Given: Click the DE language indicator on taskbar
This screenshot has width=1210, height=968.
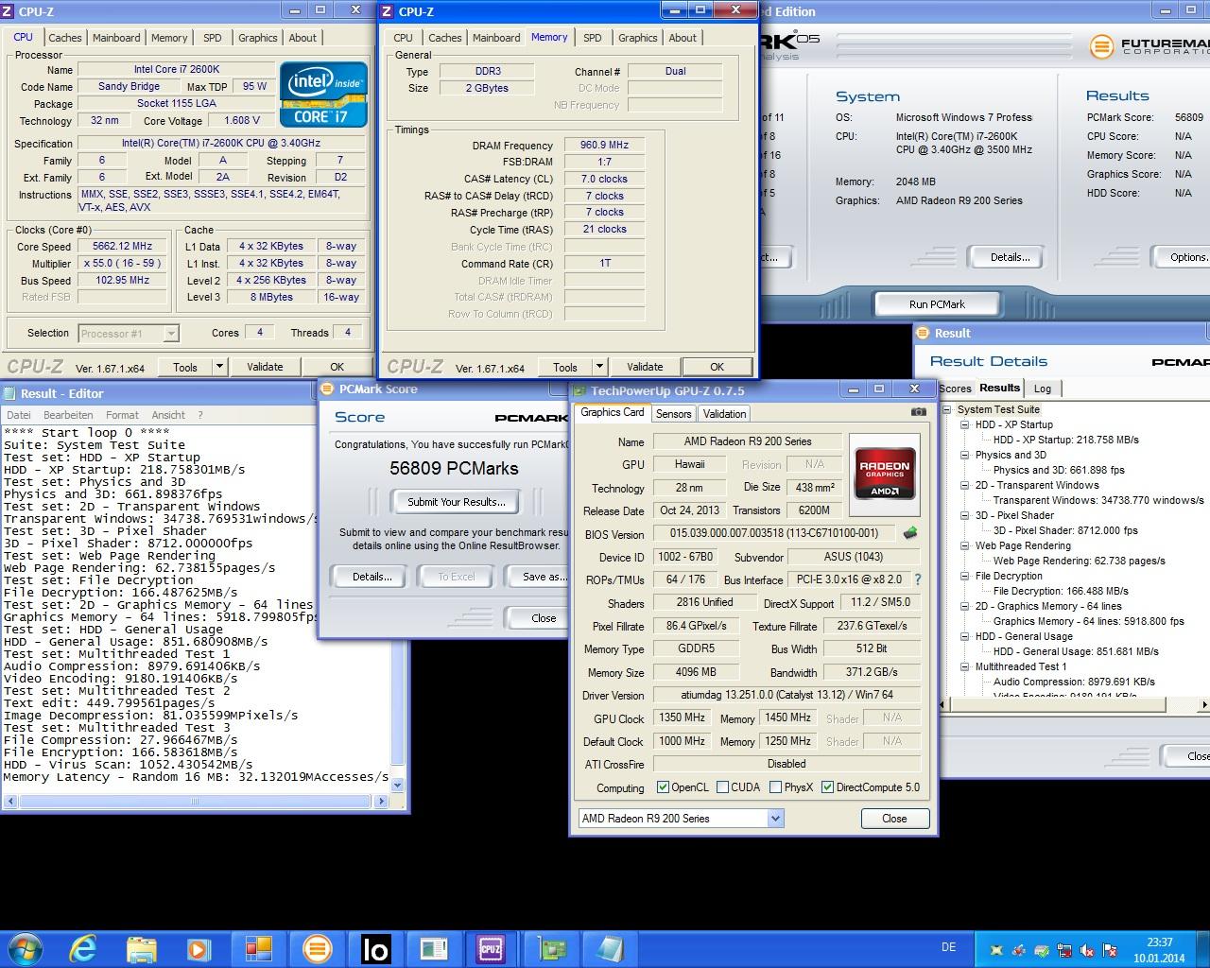Looking at the screenshot, I should point(948,947).
